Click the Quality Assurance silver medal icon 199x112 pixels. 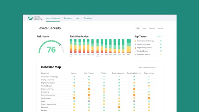[x=135, y=44]
